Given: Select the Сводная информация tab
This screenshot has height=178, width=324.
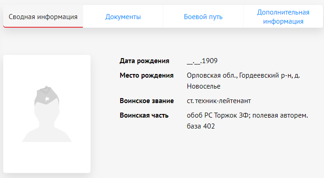Looking at the screenshot, I should click(x=43, y=16).
